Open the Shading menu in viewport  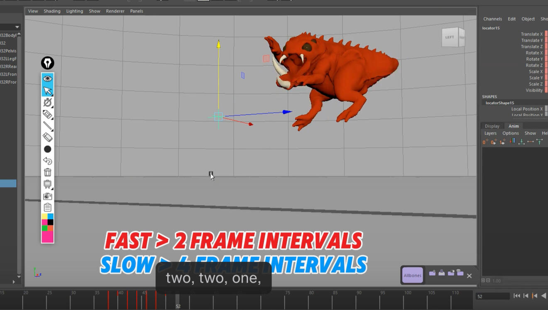click(52, 11)
